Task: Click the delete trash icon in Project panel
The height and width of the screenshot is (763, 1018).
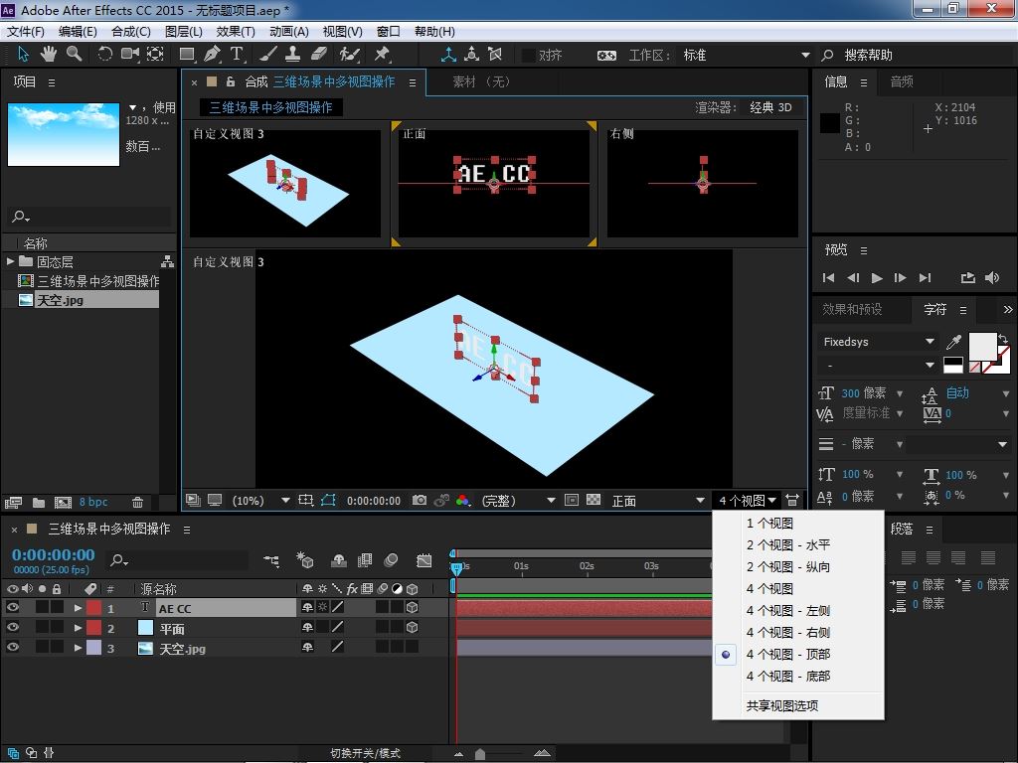Action: point(137,502)
